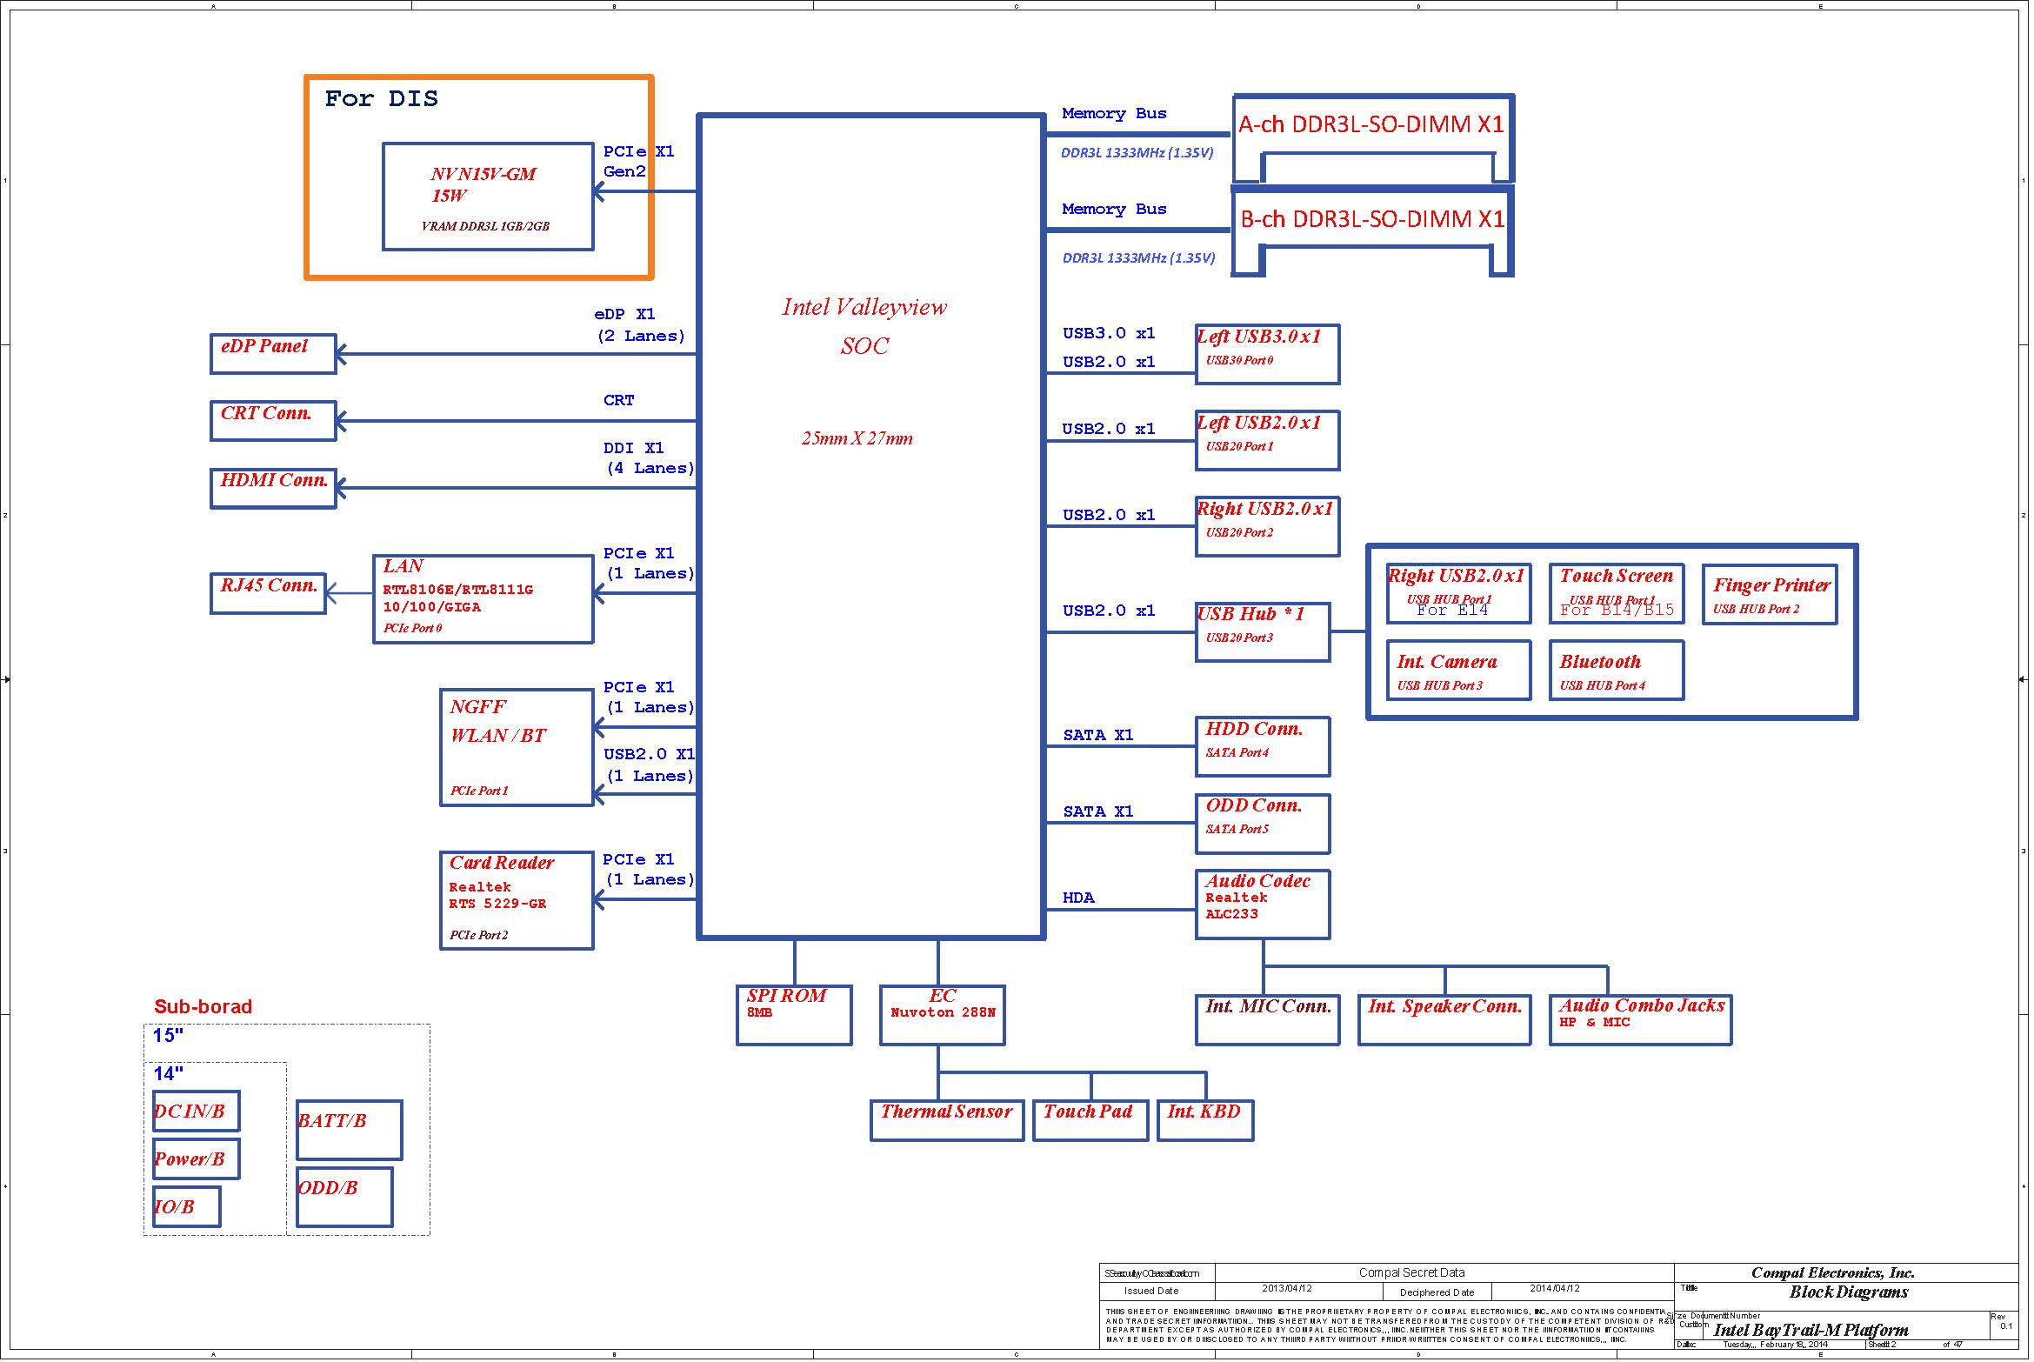Click the HDMI Conn. box
This screenshot has height=1362, width=2034.
[x=273, y=489]
